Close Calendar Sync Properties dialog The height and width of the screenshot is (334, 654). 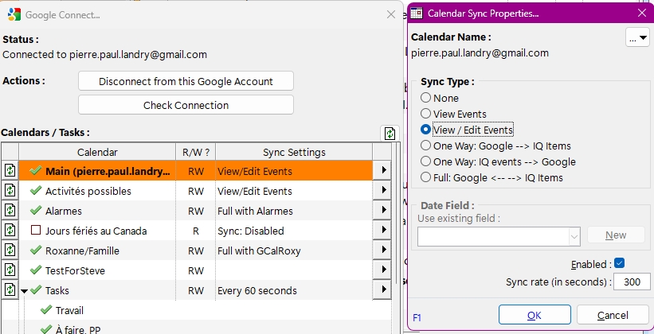click(x=642, y=14)
